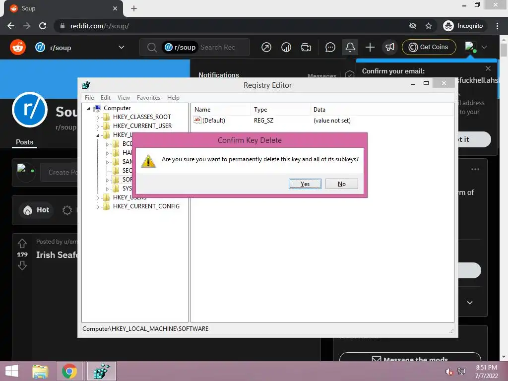Select the (Default) registry value
Image resolution: width=508 pixels, height=381 pixels.
pos(213,121)
